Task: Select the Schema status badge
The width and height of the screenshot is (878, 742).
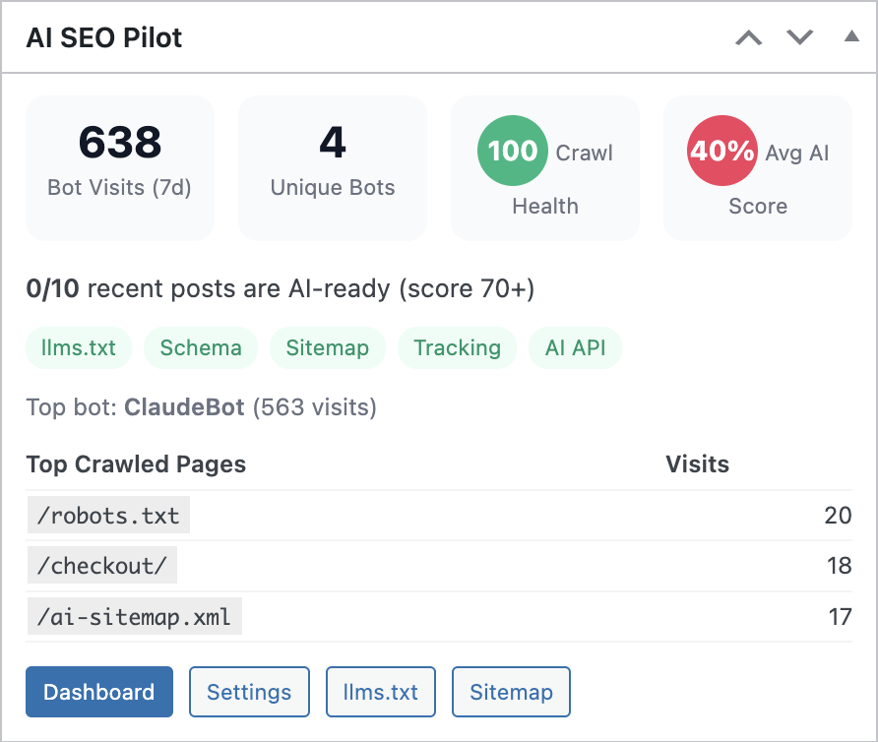Action: (201, 347)
